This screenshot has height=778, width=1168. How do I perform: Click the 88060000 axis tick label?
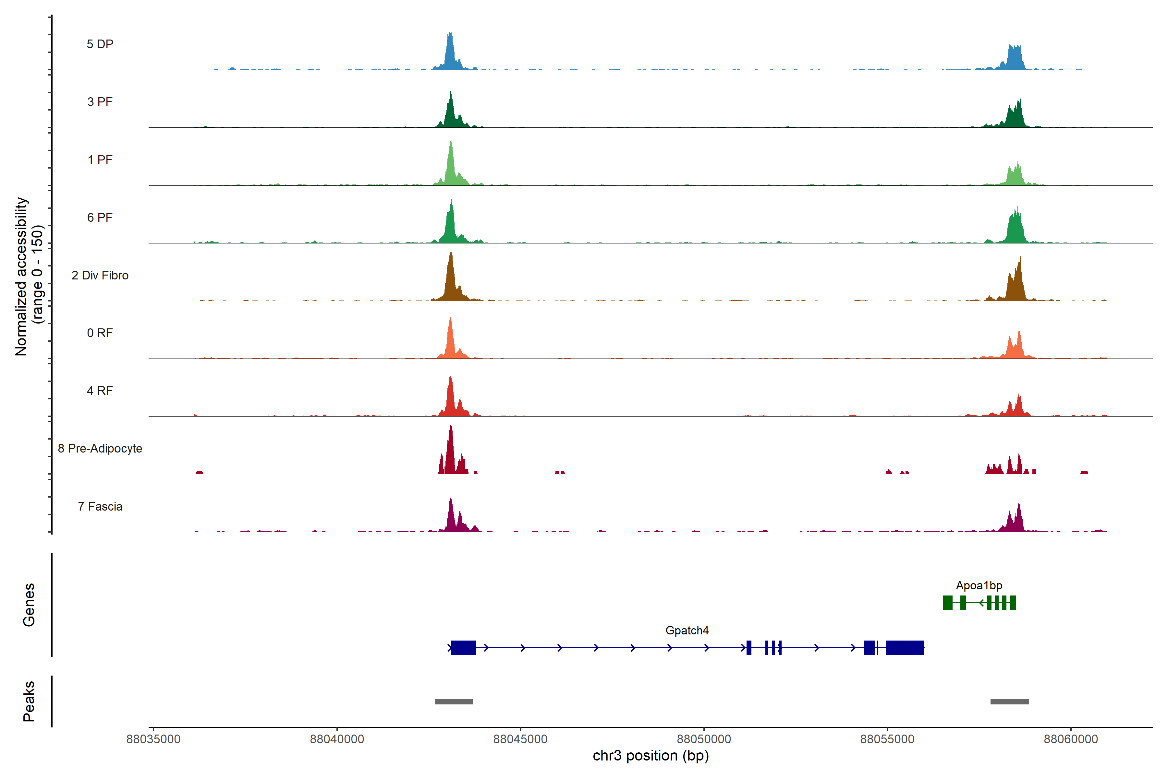(x=1071, y=739)
